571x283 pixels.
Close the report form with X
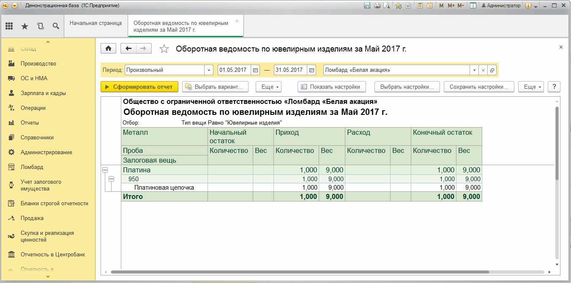pos(561,47)
